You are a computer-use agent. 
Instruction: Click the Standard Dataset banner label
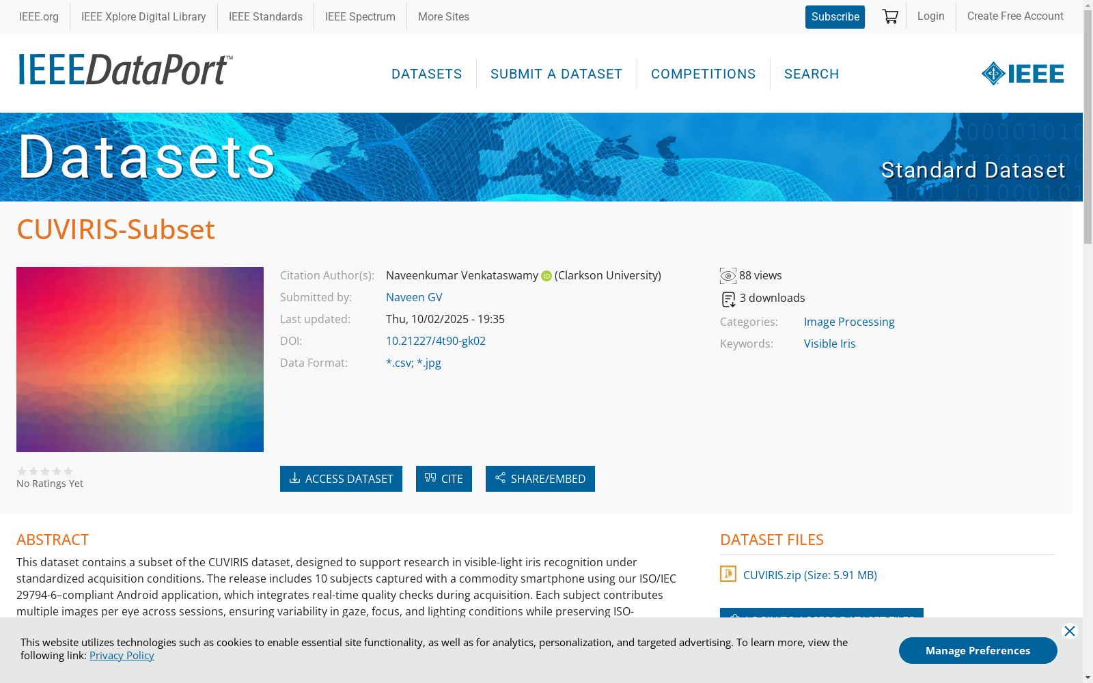(973, 170)
